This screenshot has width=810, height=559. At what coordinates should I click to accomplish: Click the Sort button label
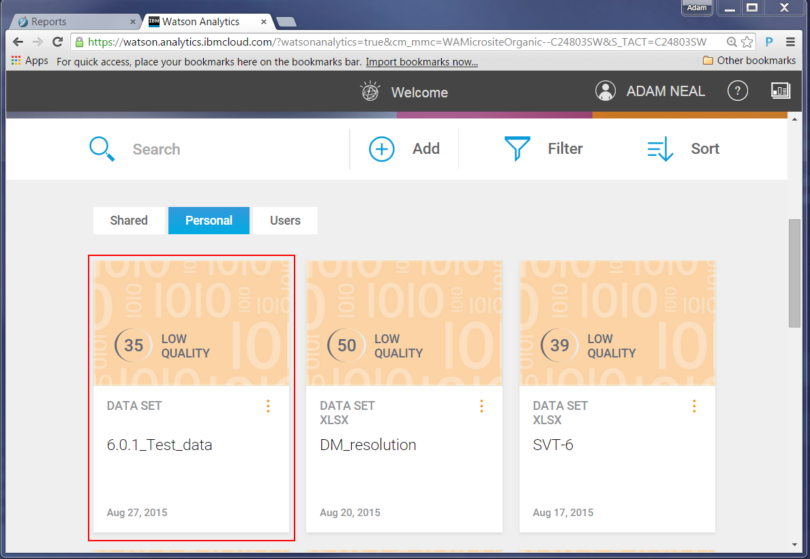tap(705, 149)
